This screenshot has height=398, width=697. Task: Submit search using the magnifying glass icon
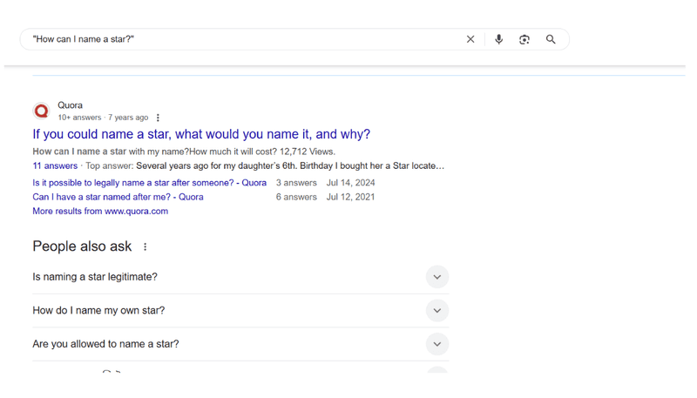coord(551,39)
